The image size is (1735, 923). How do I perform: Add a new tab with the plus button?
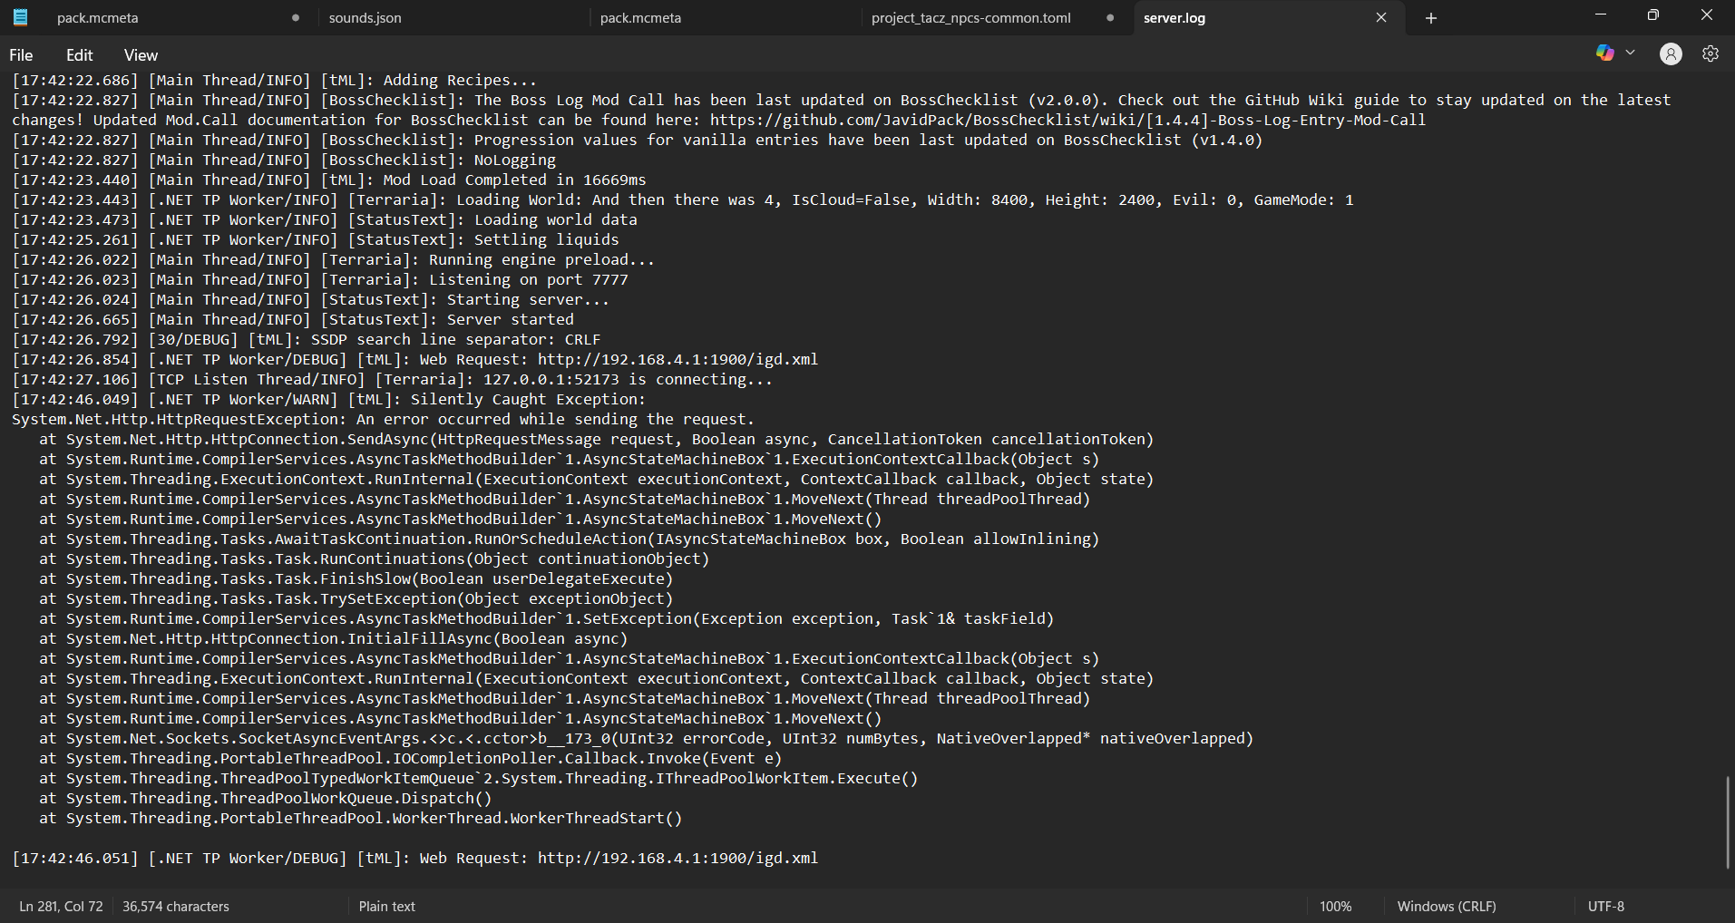[x=1431, y=18]
